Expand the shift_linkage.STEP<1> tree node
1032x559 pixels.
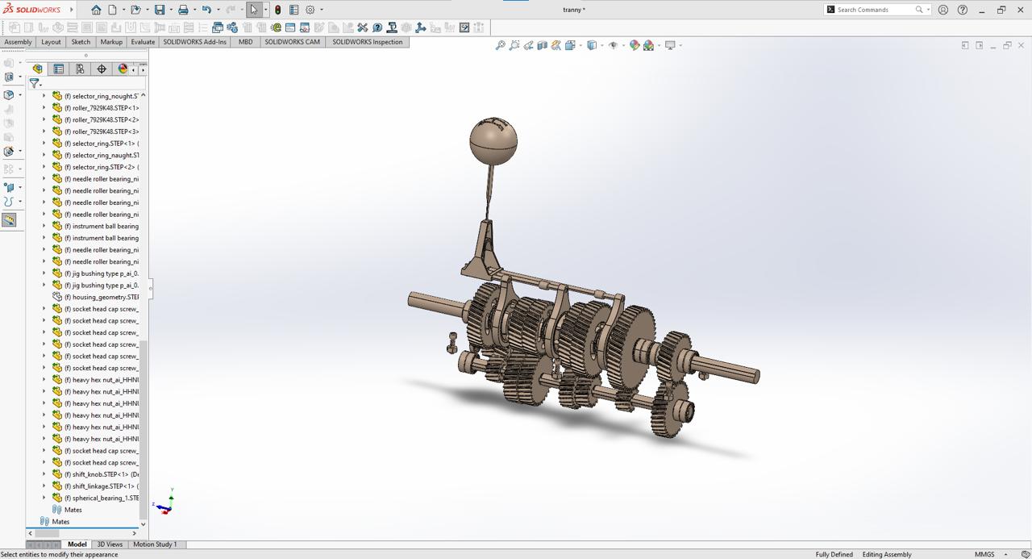[x=44, y=486]
